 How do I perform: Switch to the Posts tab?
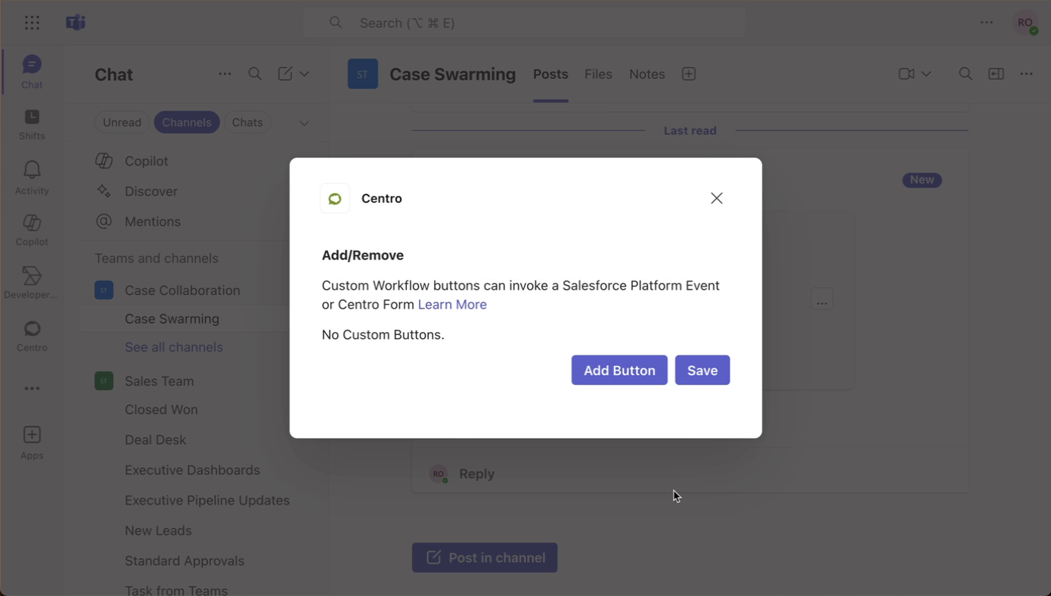(x=550, y=74)
